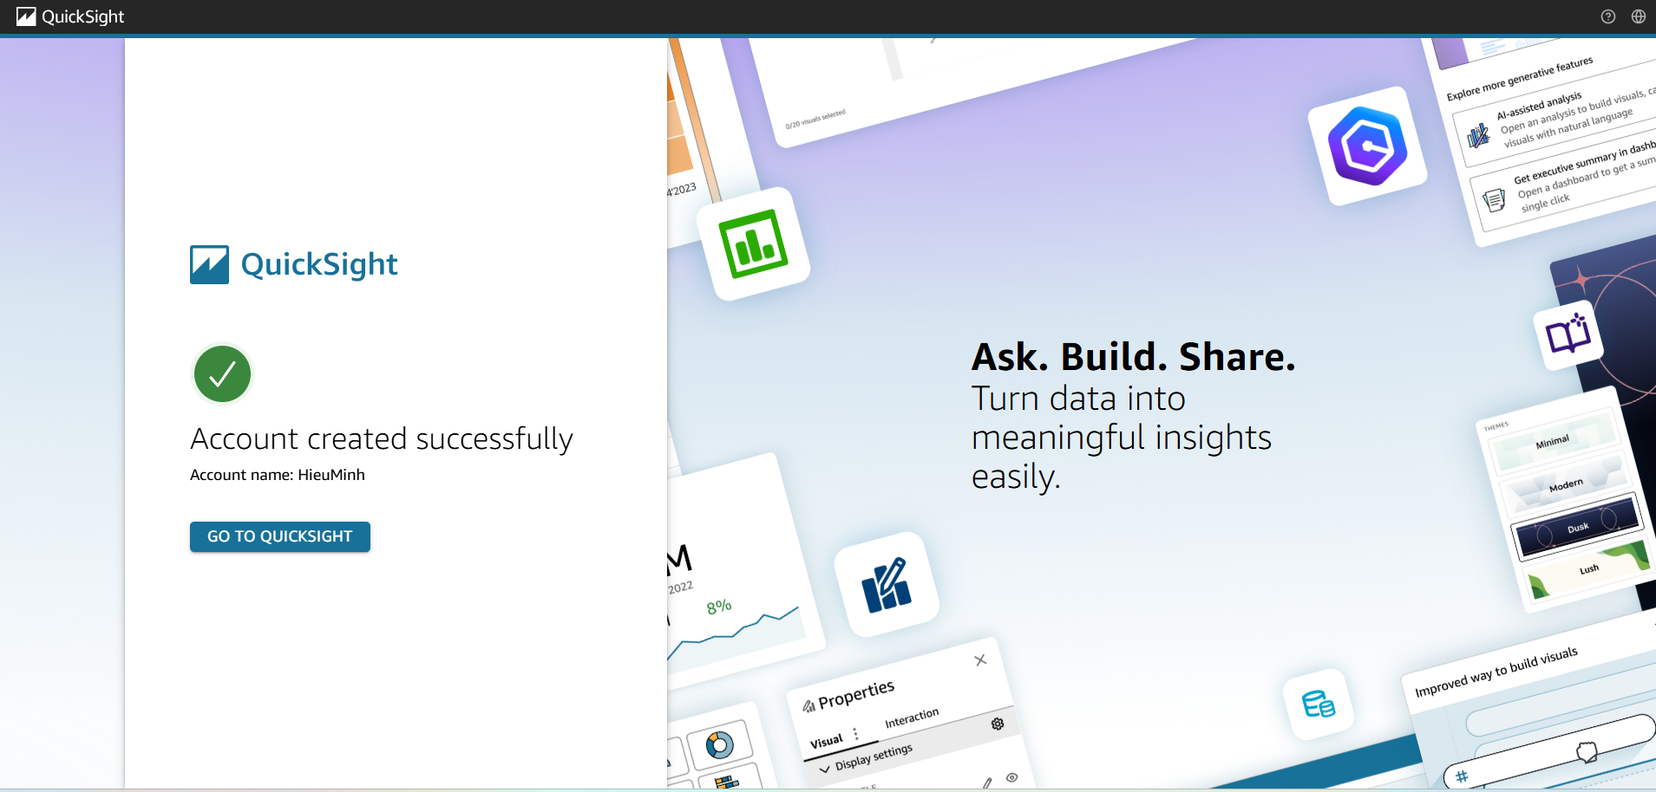Click the GO TO QUICKSIGHT button
1656x792 pixels.
[279, 536]
